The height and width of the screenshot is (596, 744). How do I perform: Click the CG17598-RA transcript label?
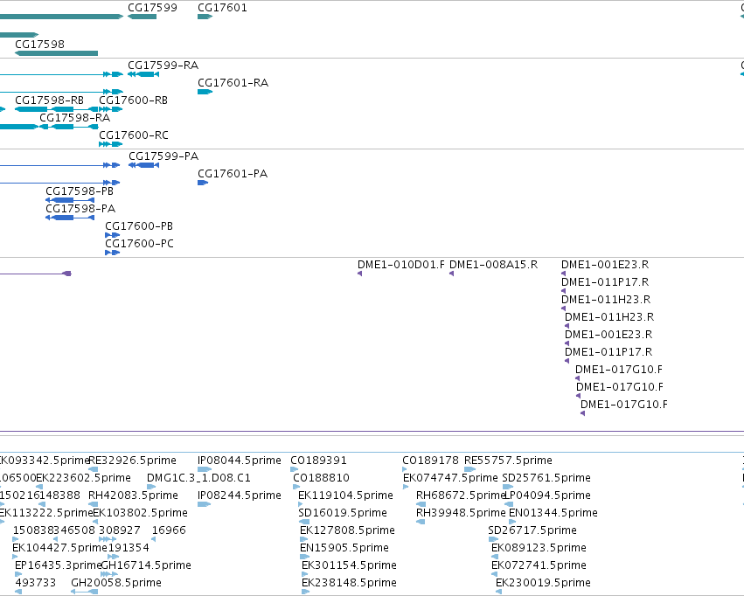(75, 118)
